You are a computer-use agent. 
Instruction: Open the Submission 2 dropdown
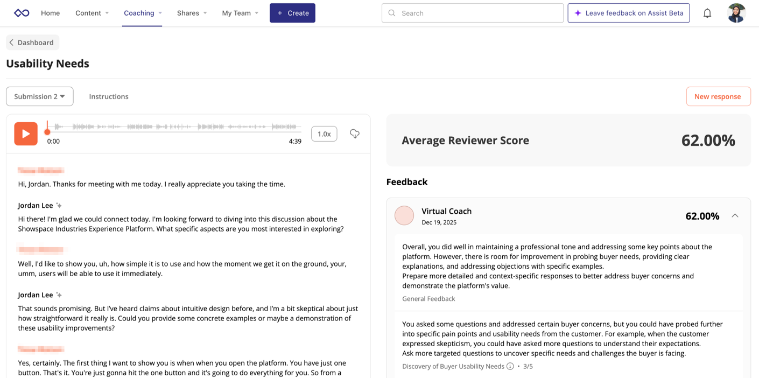click(39, 96)
